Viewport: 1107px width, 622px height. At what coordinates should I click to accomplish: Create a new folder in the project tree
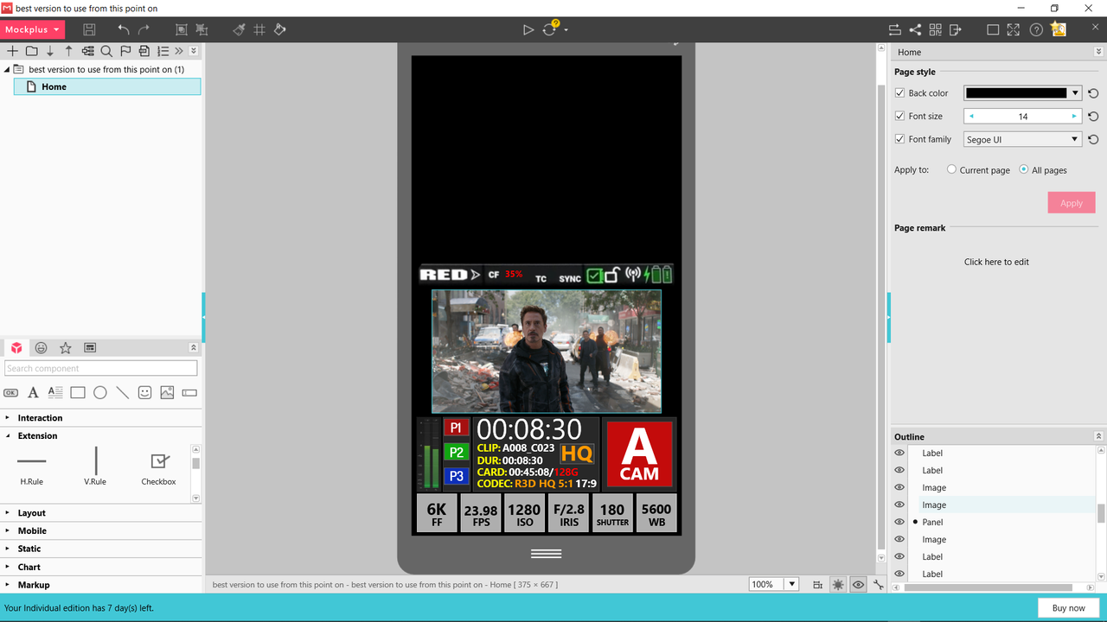coord(31,51)
